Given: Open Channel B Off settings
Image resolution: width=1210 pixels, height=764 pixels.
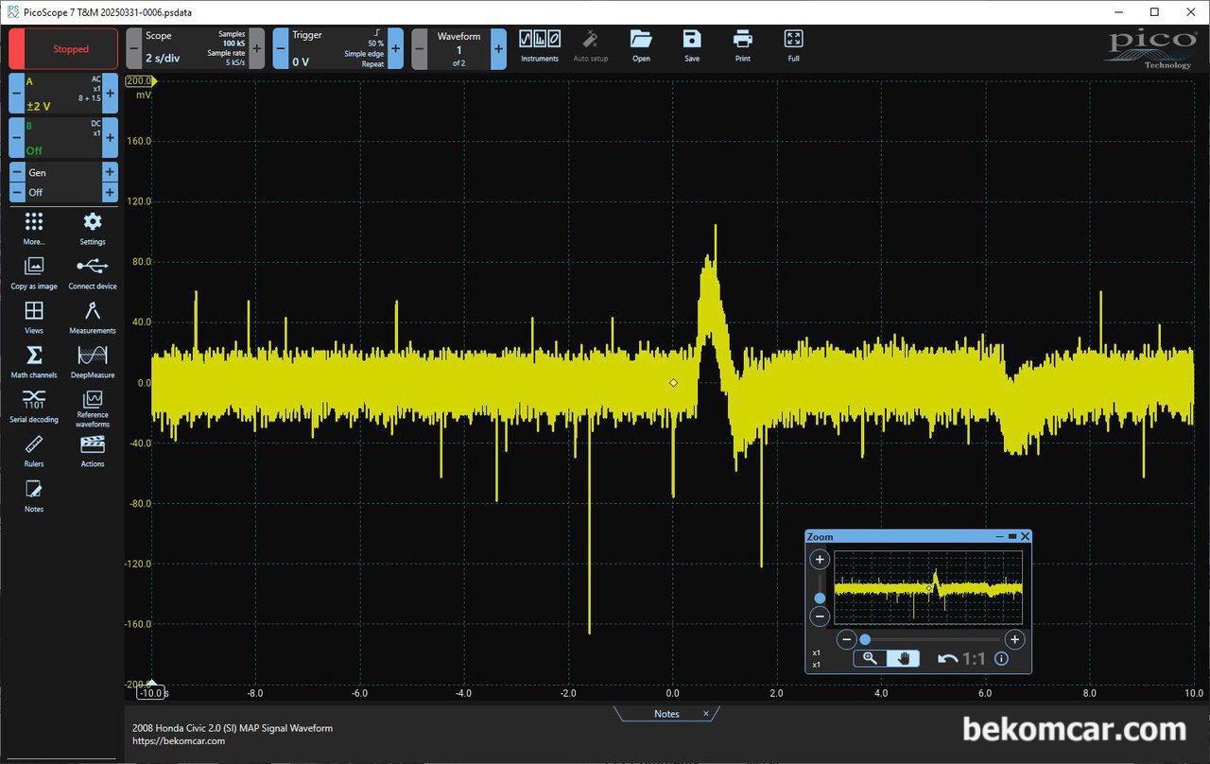Looking at the screenshot, I should coord(63,137).
